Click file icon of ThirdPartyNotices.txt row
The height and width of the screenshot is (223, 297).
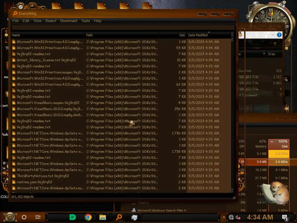pos(14,176)
